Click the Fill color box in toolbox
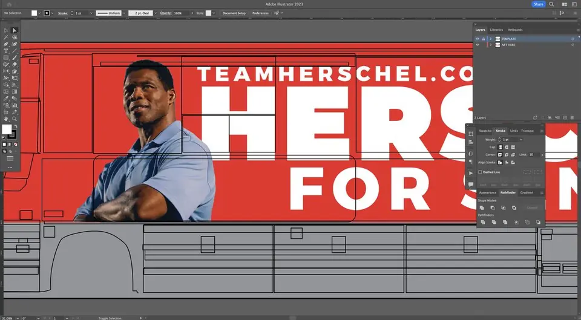 coord(7,129)
